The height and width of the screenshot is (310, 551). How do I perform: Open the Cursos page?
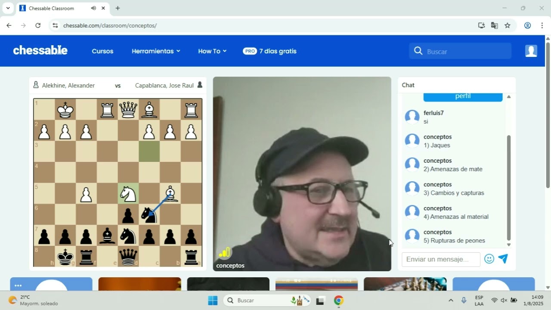pos(102,51)
